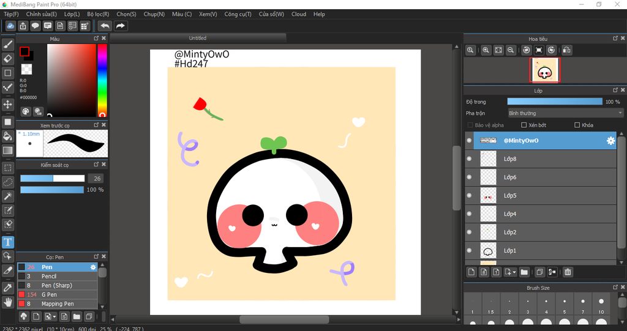Open the Tệp(F) menu
The width and height of the screenshot is (627, 331).
point(11,14)
